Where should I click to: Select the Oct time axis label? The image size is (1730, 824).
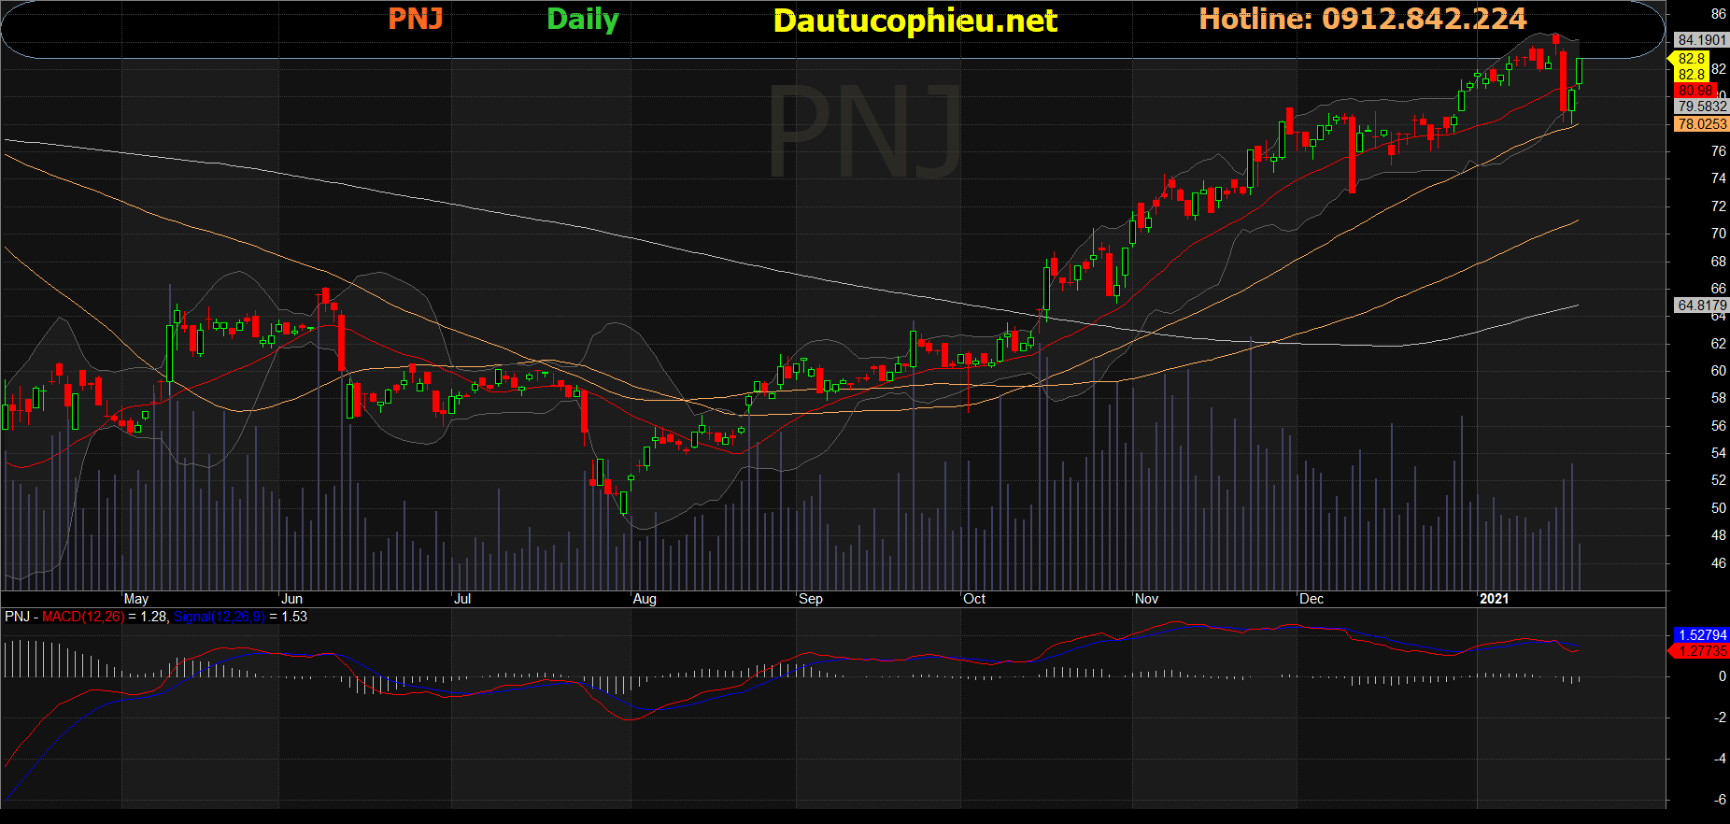[x=974, y=599]
